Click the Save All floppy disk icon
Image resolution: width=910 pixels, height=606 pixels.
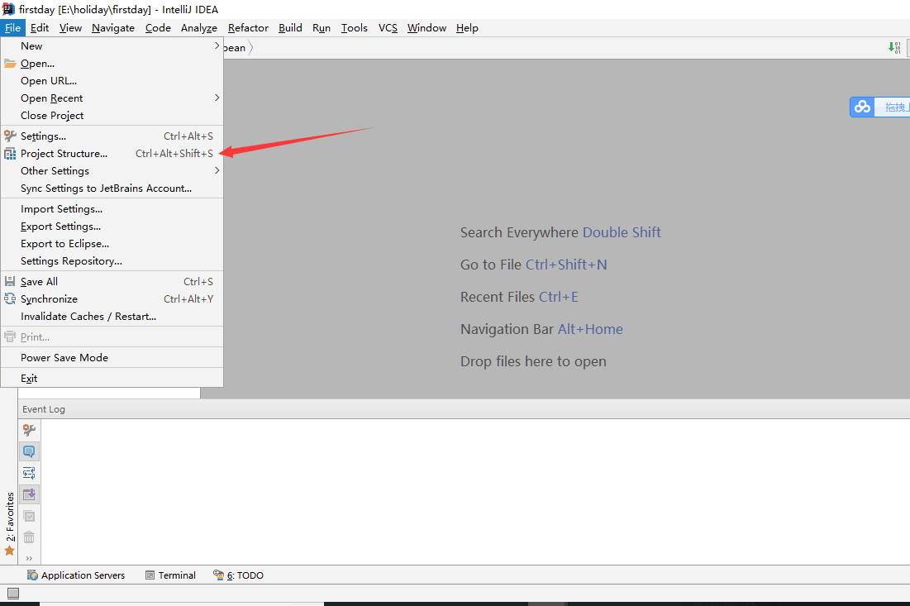(x=10, y=282)
